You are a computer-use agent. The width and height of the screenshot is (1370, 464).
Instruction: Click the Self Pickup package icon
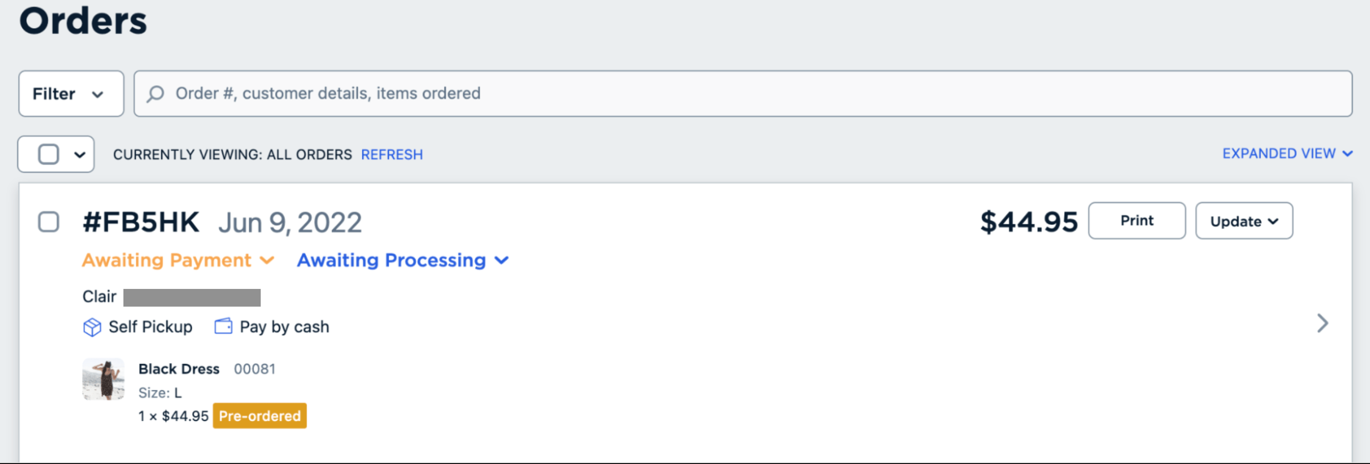[93, 327]
